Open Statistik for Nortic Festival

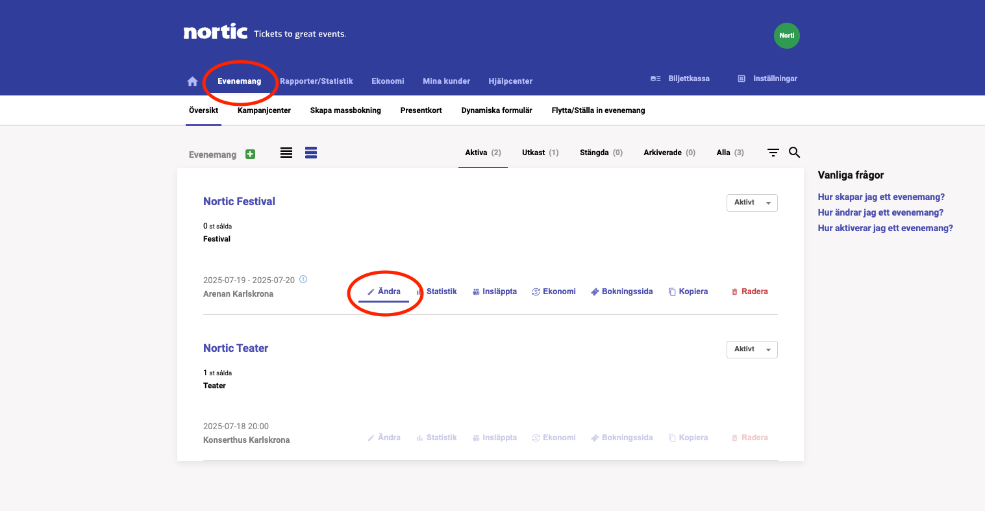pyautogui.click(x=437, y=292)
